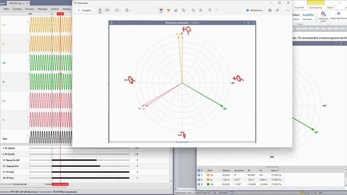
Task: Click Модуль column header in vector table
Action: tap(226, 171)
